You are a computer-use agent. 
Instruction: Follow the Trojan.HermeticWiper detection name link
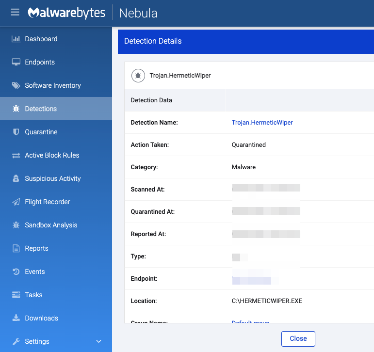[x=262, y=123]
